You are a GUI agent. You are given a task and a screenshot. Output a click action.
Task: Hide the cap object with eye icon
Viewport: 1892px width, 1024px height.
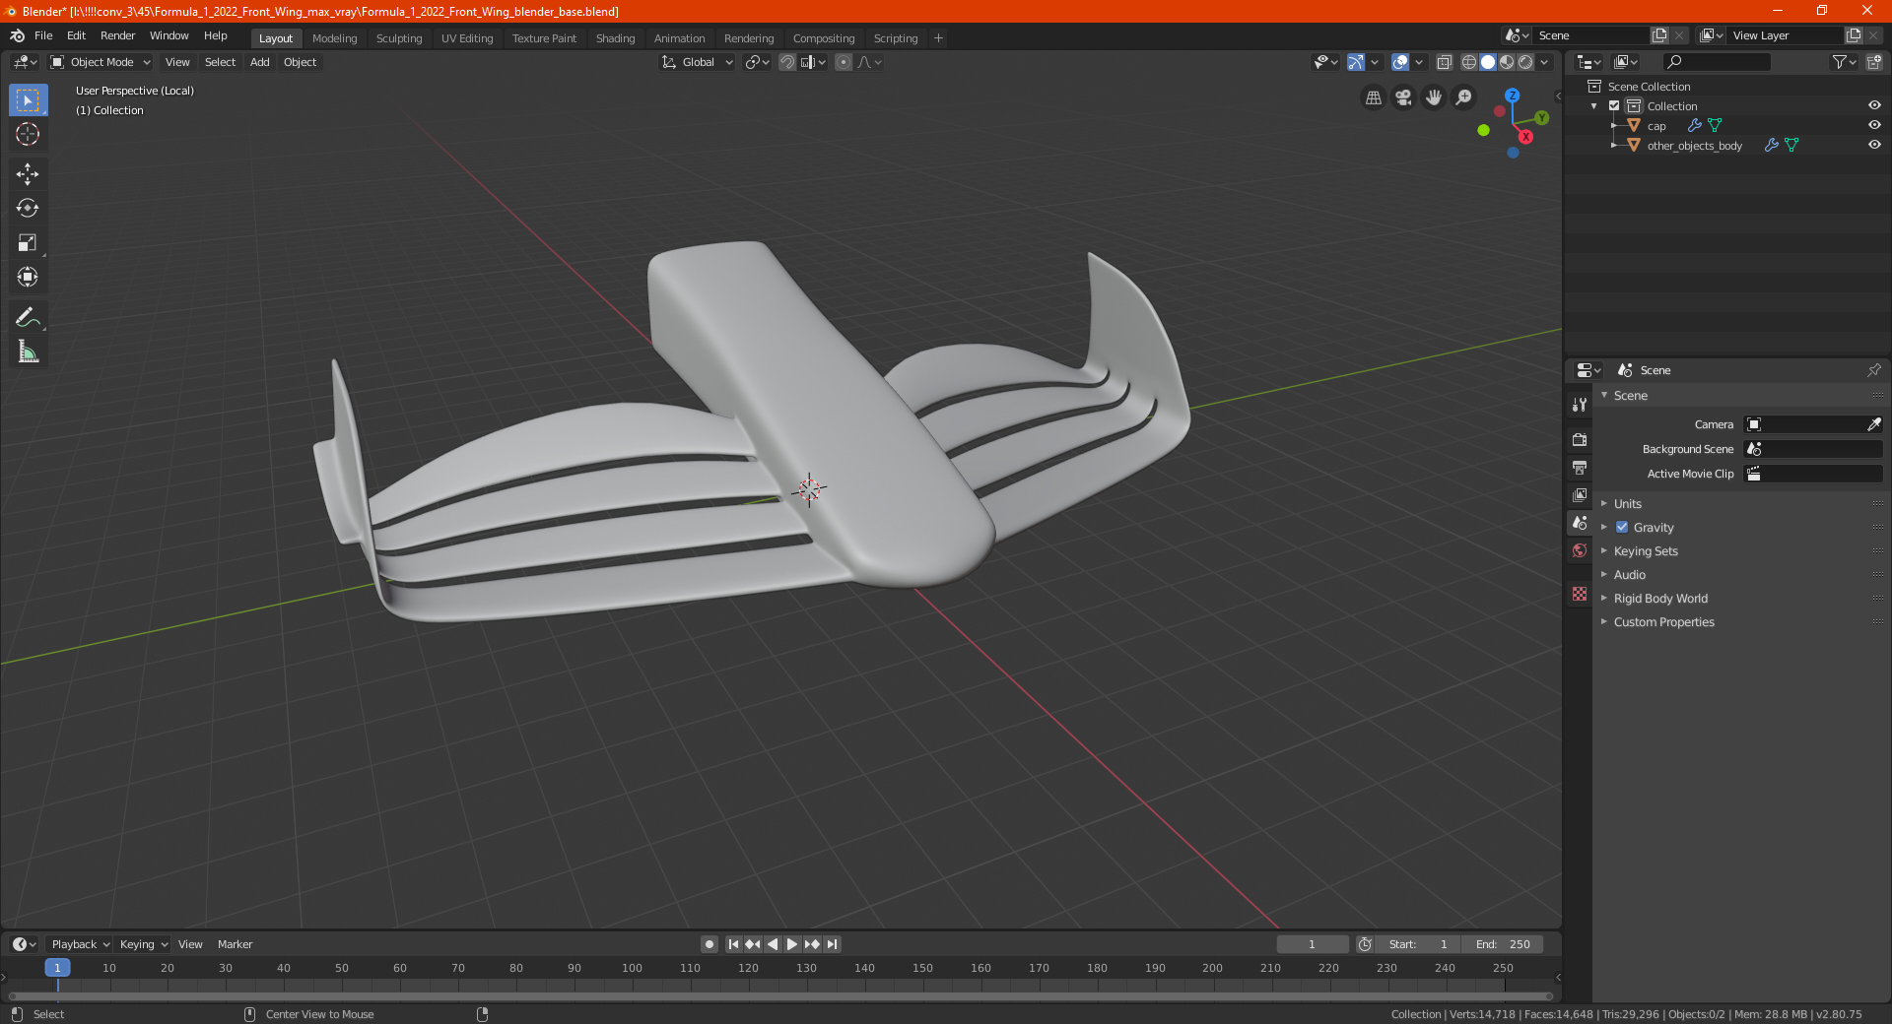(1874, 125)
